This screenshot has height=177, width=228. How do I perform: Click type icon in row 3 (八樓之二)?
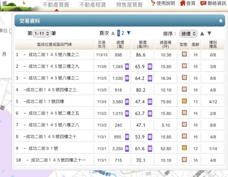[x=184, y=78]
